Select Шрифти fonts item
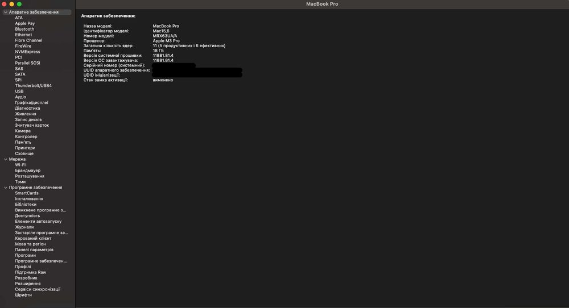This screenshot has width=569, height=308. (x=23, y=295)
